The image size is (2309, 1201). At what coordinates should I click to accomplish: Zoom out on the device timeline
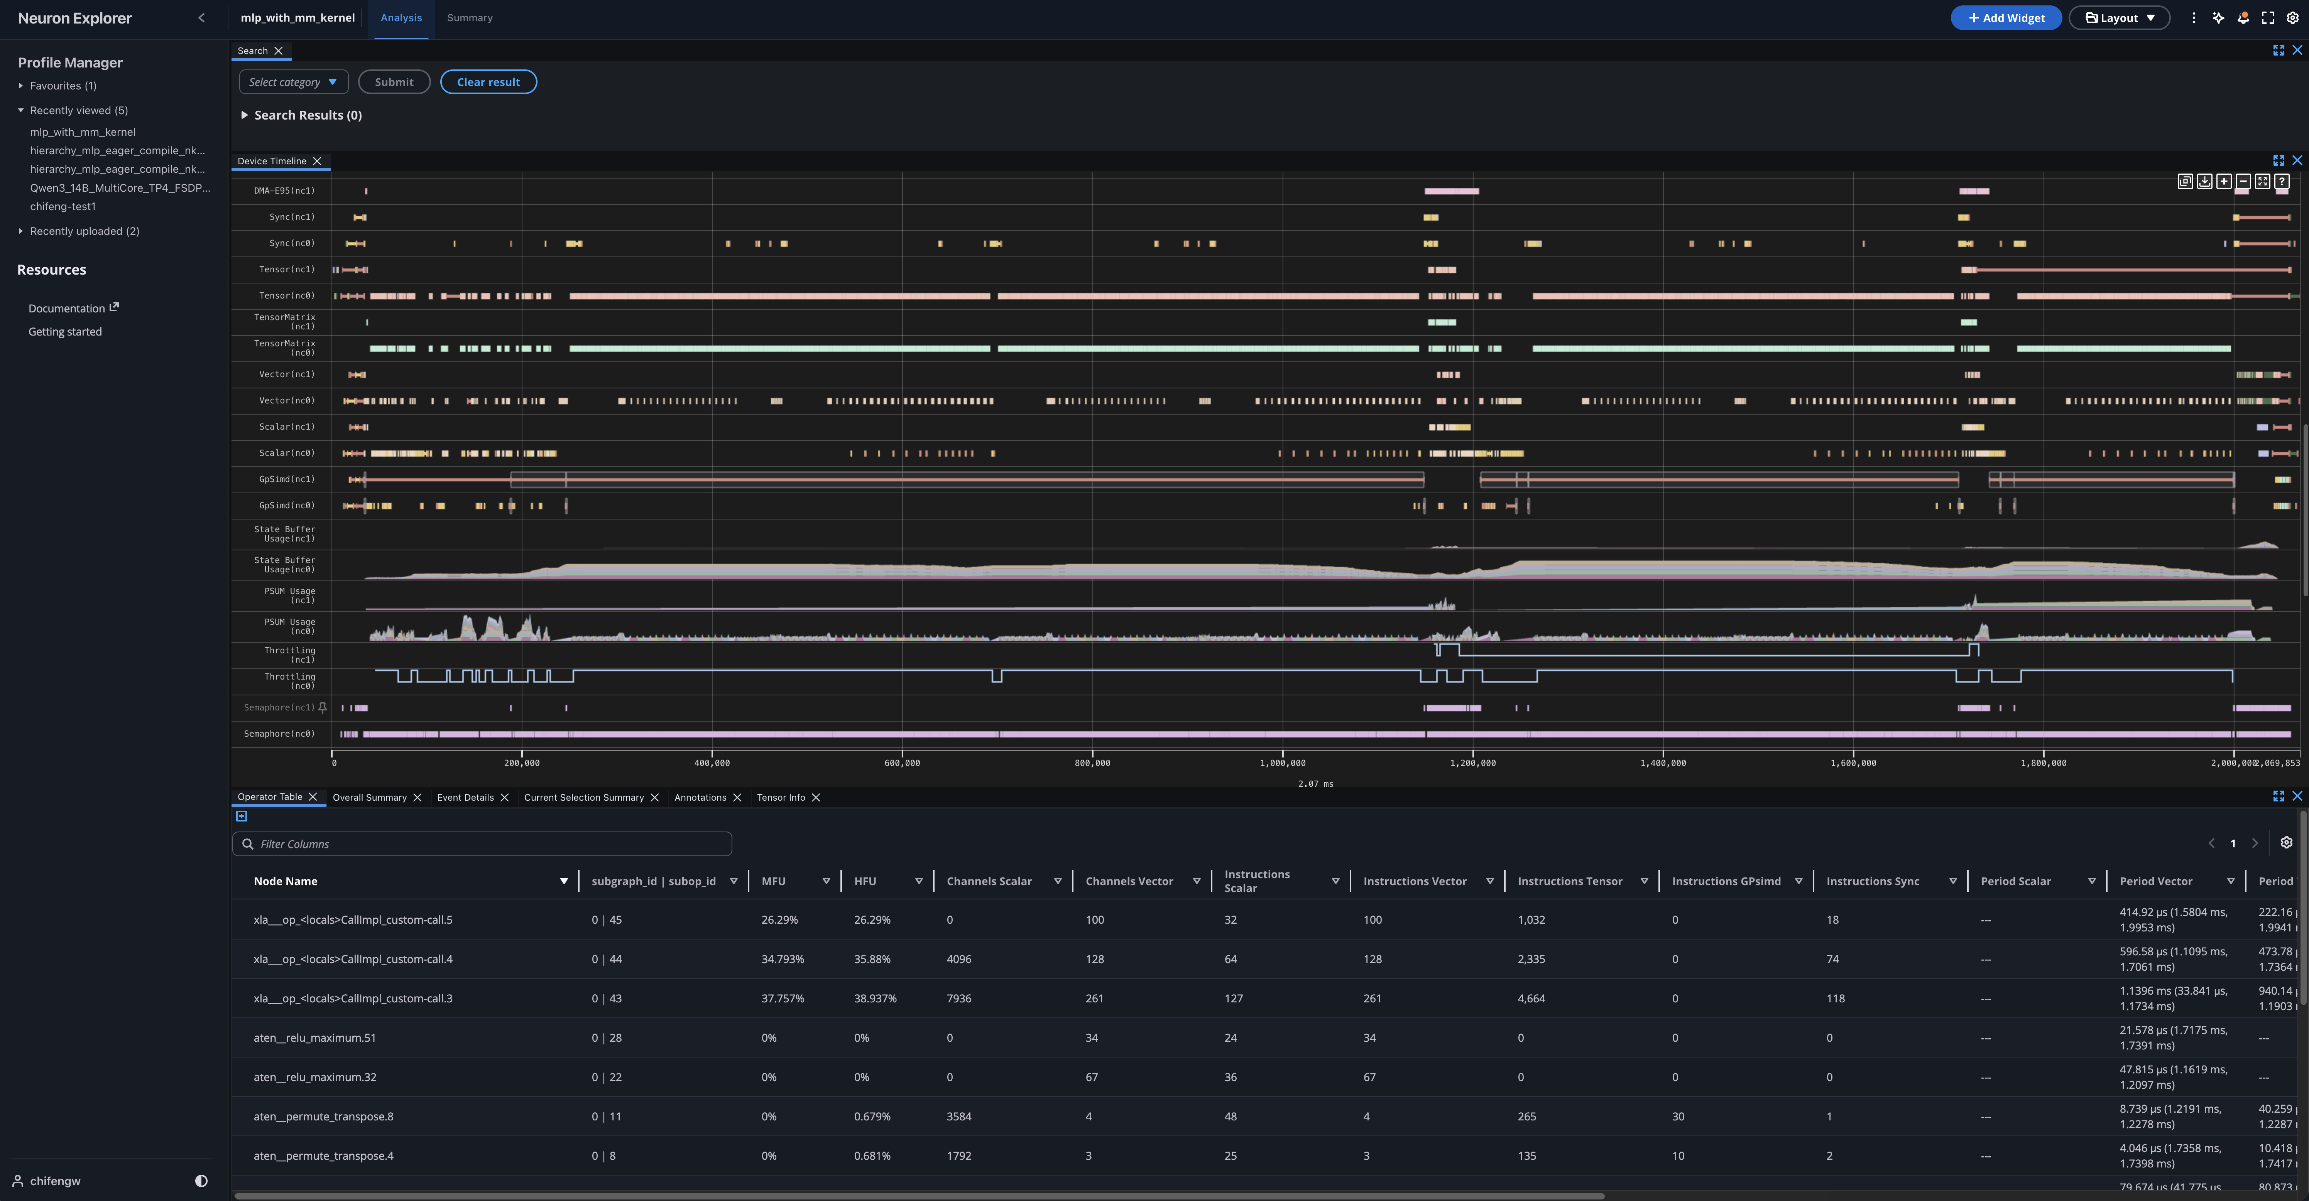click(x=2243, y=181)
